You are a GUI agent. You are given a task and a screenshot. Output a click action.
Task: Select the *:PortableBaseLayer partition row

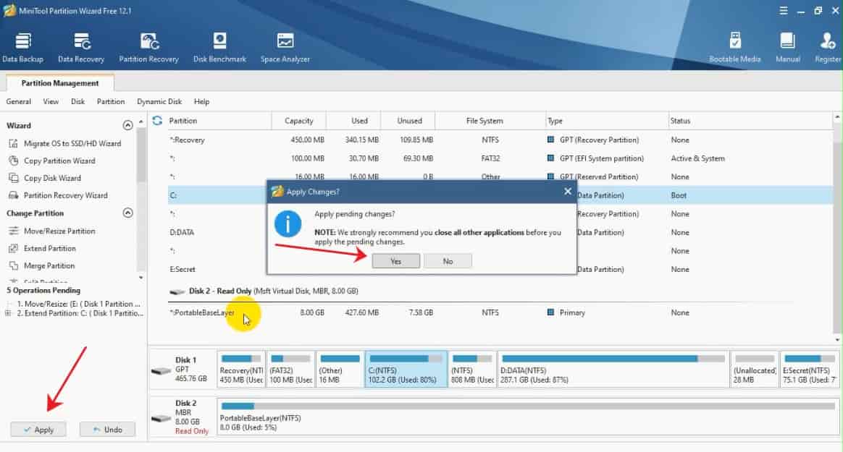[500, 312]
